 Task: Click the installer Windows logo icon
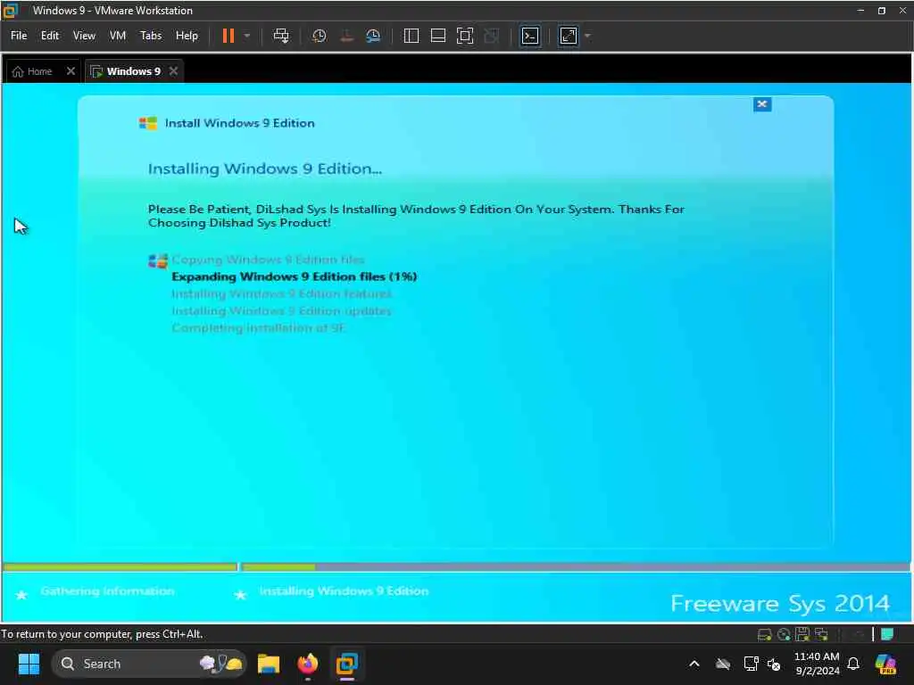tap(148, 123)
